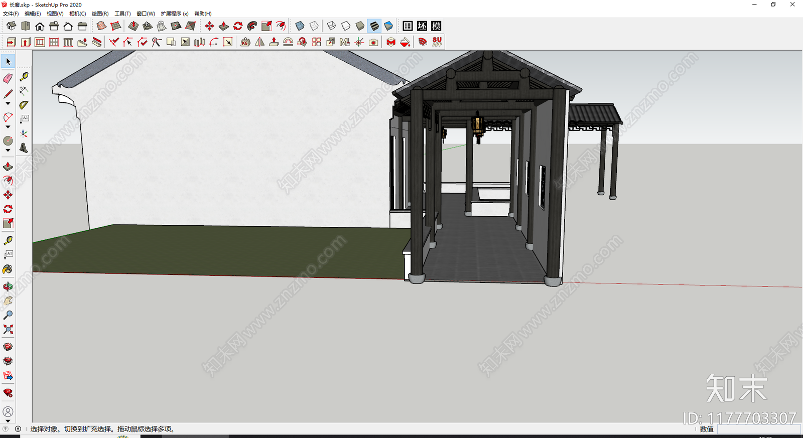Enable Hidden Line face style

tap(346, 26)
